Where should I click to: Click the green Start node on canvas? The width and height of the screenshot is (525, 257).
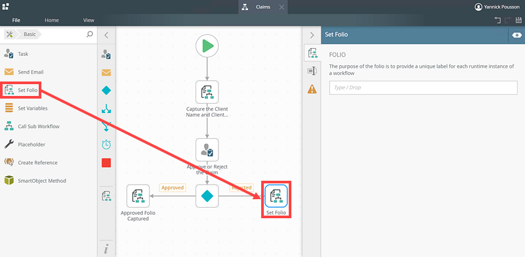pos(207,45)
